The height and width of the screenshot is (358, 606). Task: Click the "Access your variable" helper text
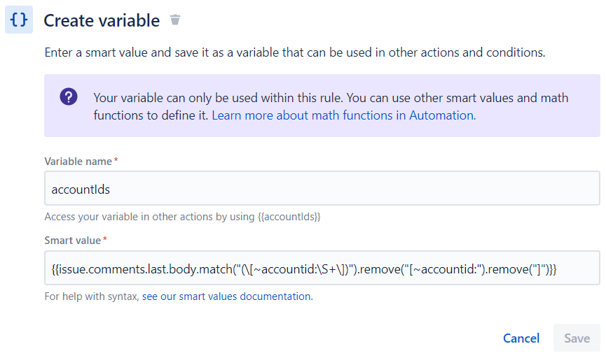point(182,217)
